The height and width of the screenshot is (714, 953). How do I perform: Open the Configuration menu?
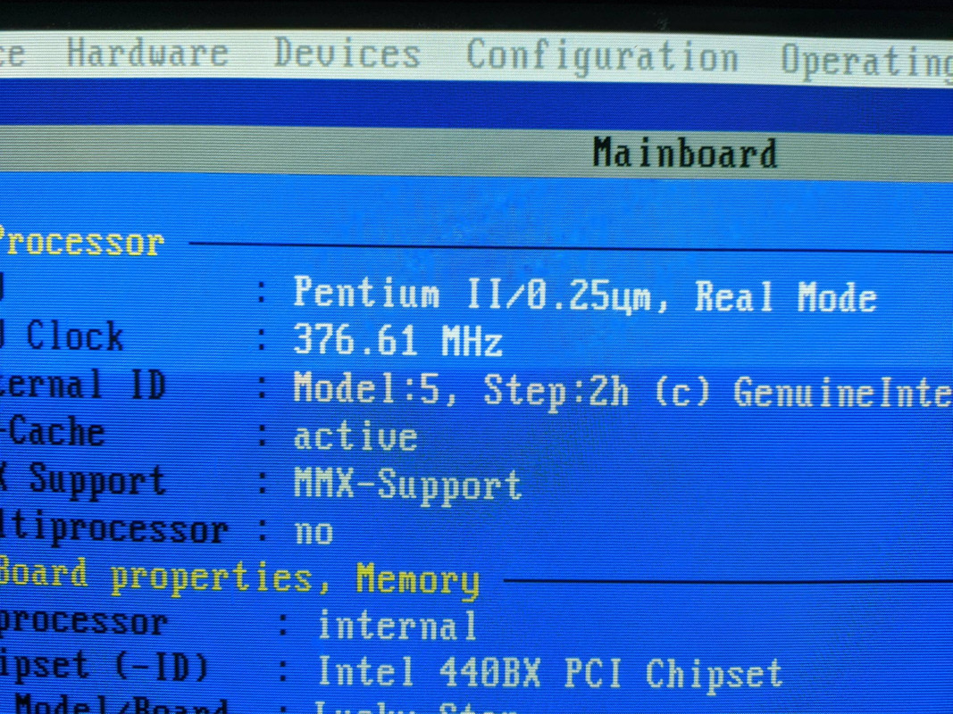pos(602,56)
